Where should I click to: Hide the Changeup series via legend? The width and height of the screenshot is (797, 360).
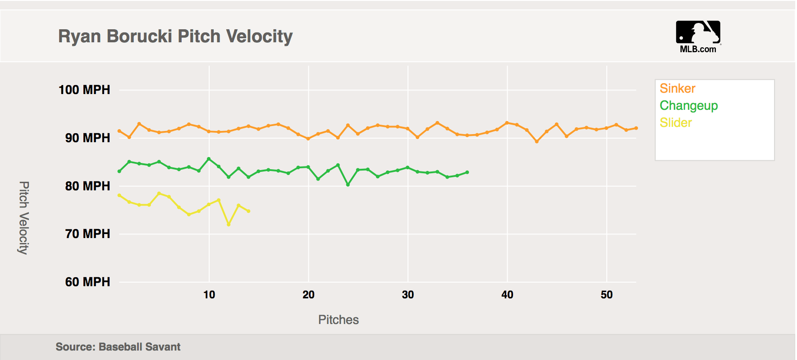click(688, 105)
